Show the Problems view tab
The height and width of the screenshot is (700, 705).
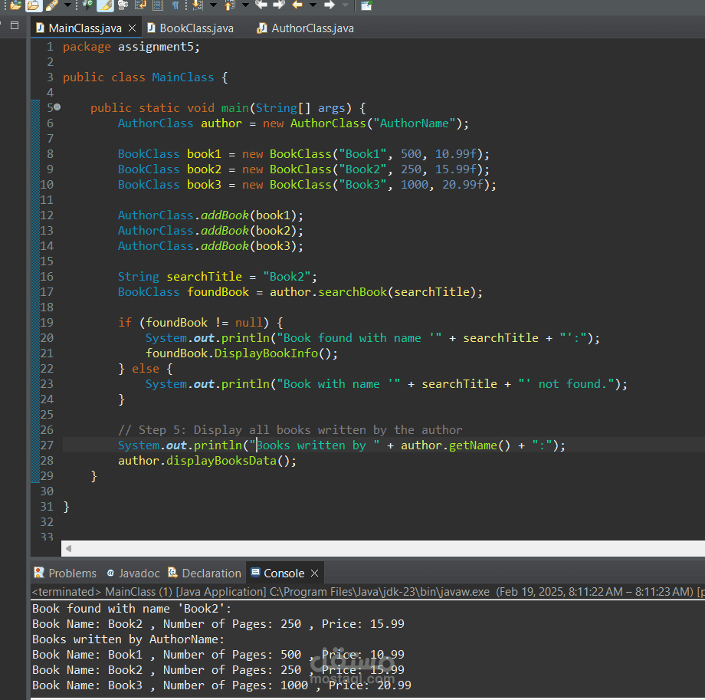pos(72,573)
